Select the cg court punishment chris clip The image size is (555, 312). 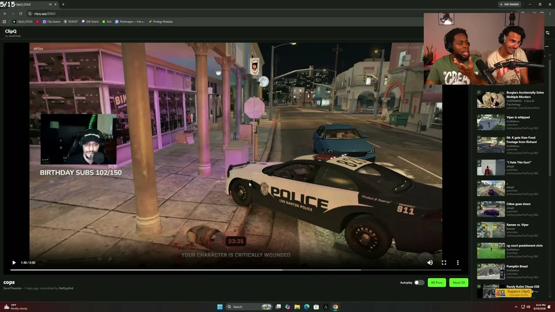(510, 251)
